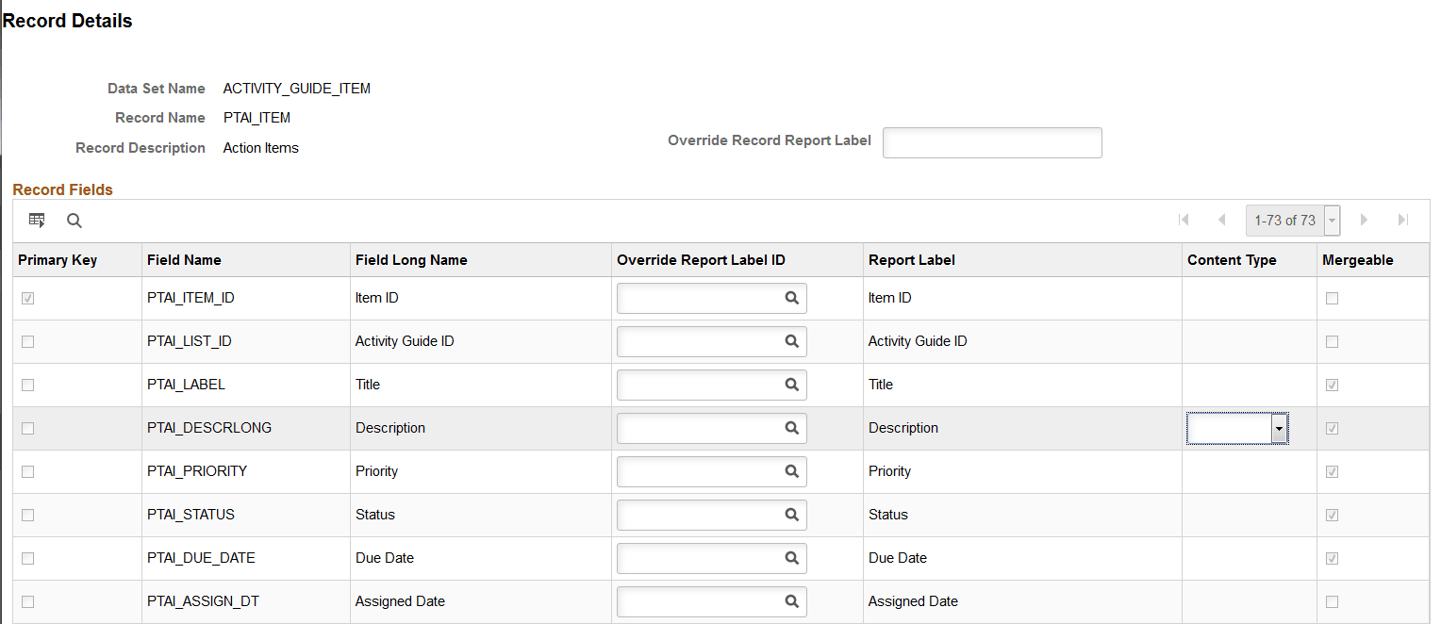Image resolution: width=1441 pixels, height=624 pixels.
Task: Toggle the Mergeable checkbox for PTAI_ASSIGN_DT
Action: (x=1332, y=601)
